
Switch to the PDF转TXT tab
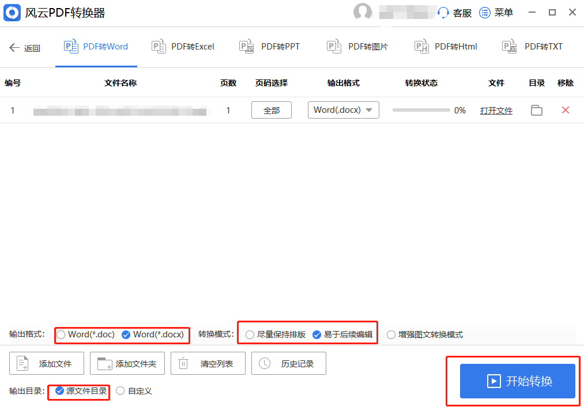(532, 47)
